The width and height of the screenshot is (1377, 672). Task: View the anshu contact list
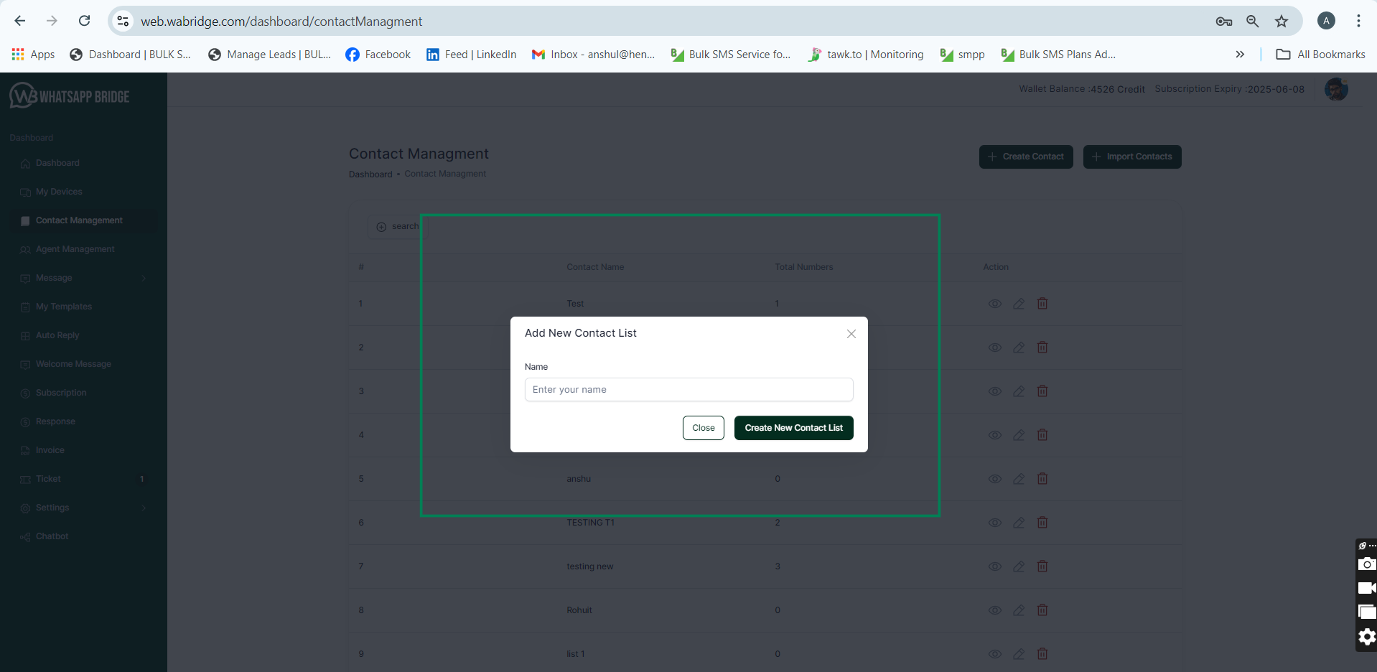[995, 479]
